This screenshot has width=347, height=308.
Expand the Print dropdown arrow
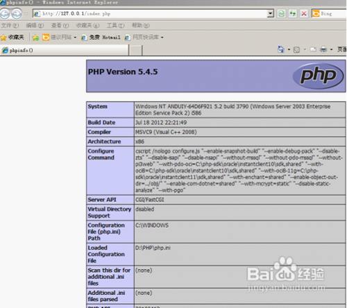click(x=331, y=49)
